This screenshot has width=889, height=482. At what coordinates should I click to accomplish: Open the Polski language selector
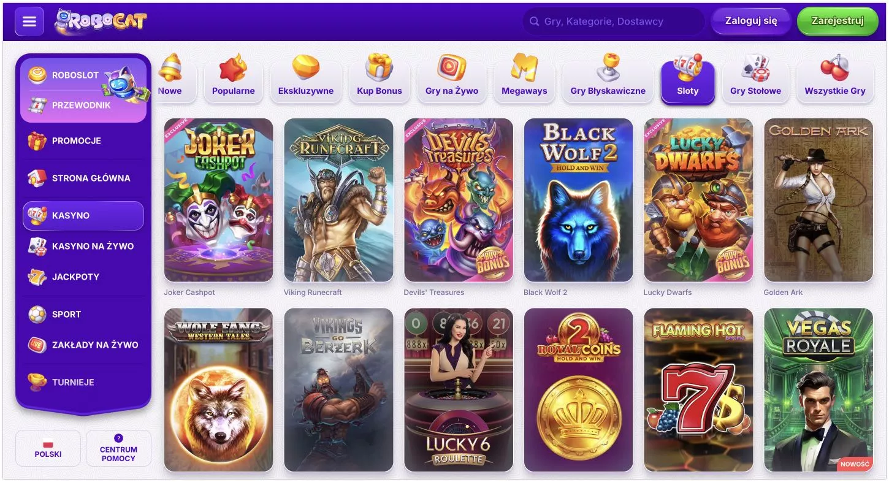click(48, 448)
